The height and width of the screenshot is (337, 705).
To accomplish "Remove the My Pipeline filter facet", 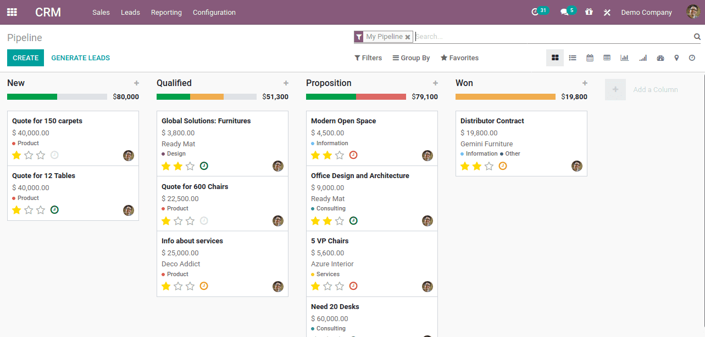I will [408, 37].
